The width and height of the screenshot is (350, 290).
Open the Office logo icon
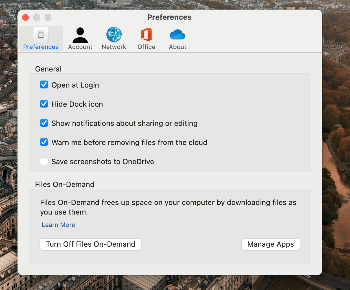[x=146, y=34]
